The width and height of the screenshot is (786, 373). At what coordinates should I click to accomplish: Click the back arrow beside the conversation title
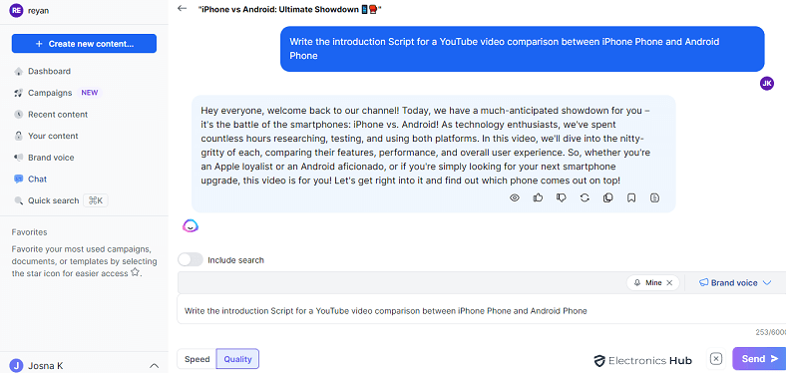[x=182, y=9]
